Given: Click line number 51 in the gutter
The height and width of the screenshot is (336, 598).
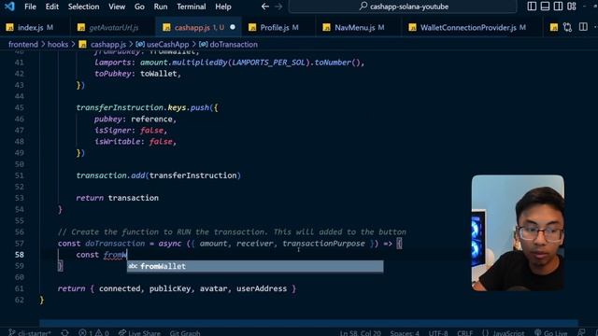Looking at the screenshot, I should [x=19, y=175].
